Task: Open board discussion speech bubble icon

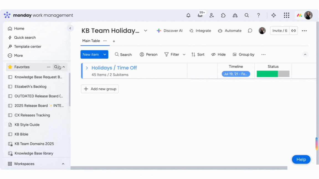Action: click(250, 31)
